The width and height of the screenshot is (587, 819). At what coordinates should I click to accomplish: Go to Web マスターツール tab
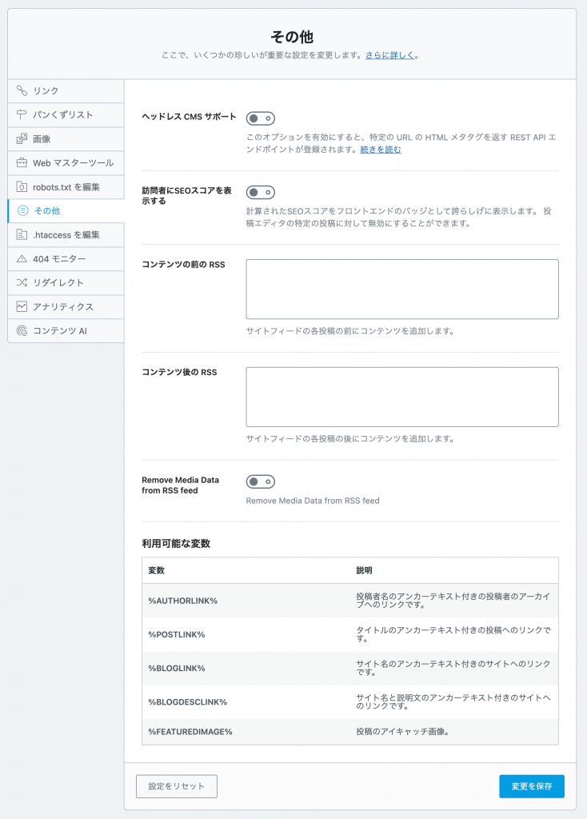[x=66, y=163]
